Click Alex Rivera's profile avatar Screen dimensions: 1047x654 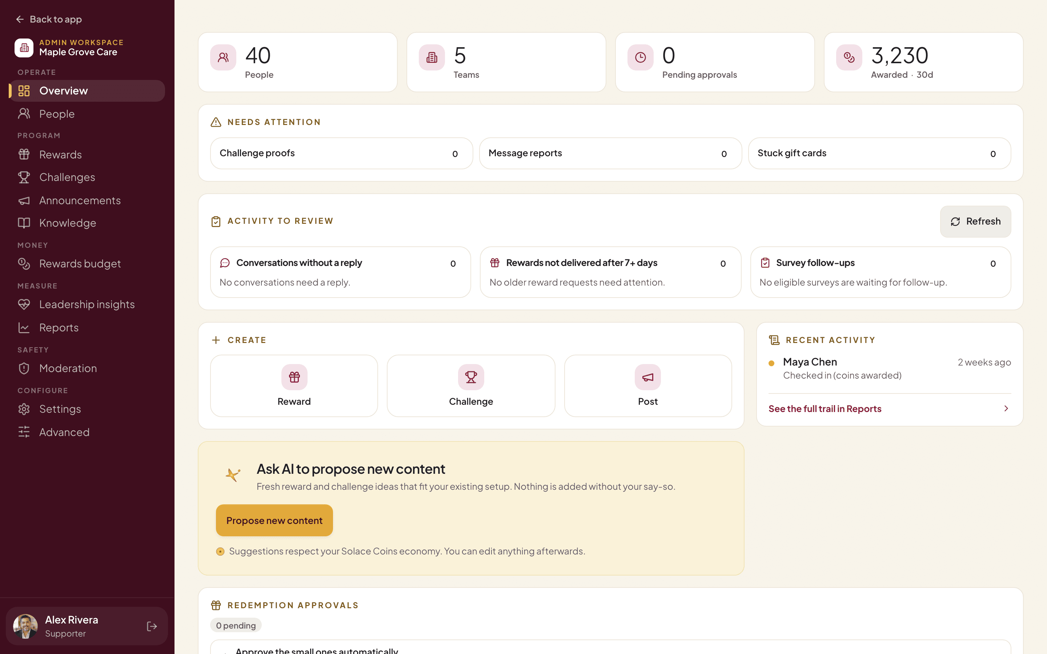tap(25, 626)
